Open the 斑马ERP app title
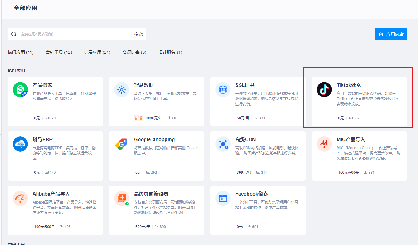The image size is (418, 245). (x=42, y=139)
